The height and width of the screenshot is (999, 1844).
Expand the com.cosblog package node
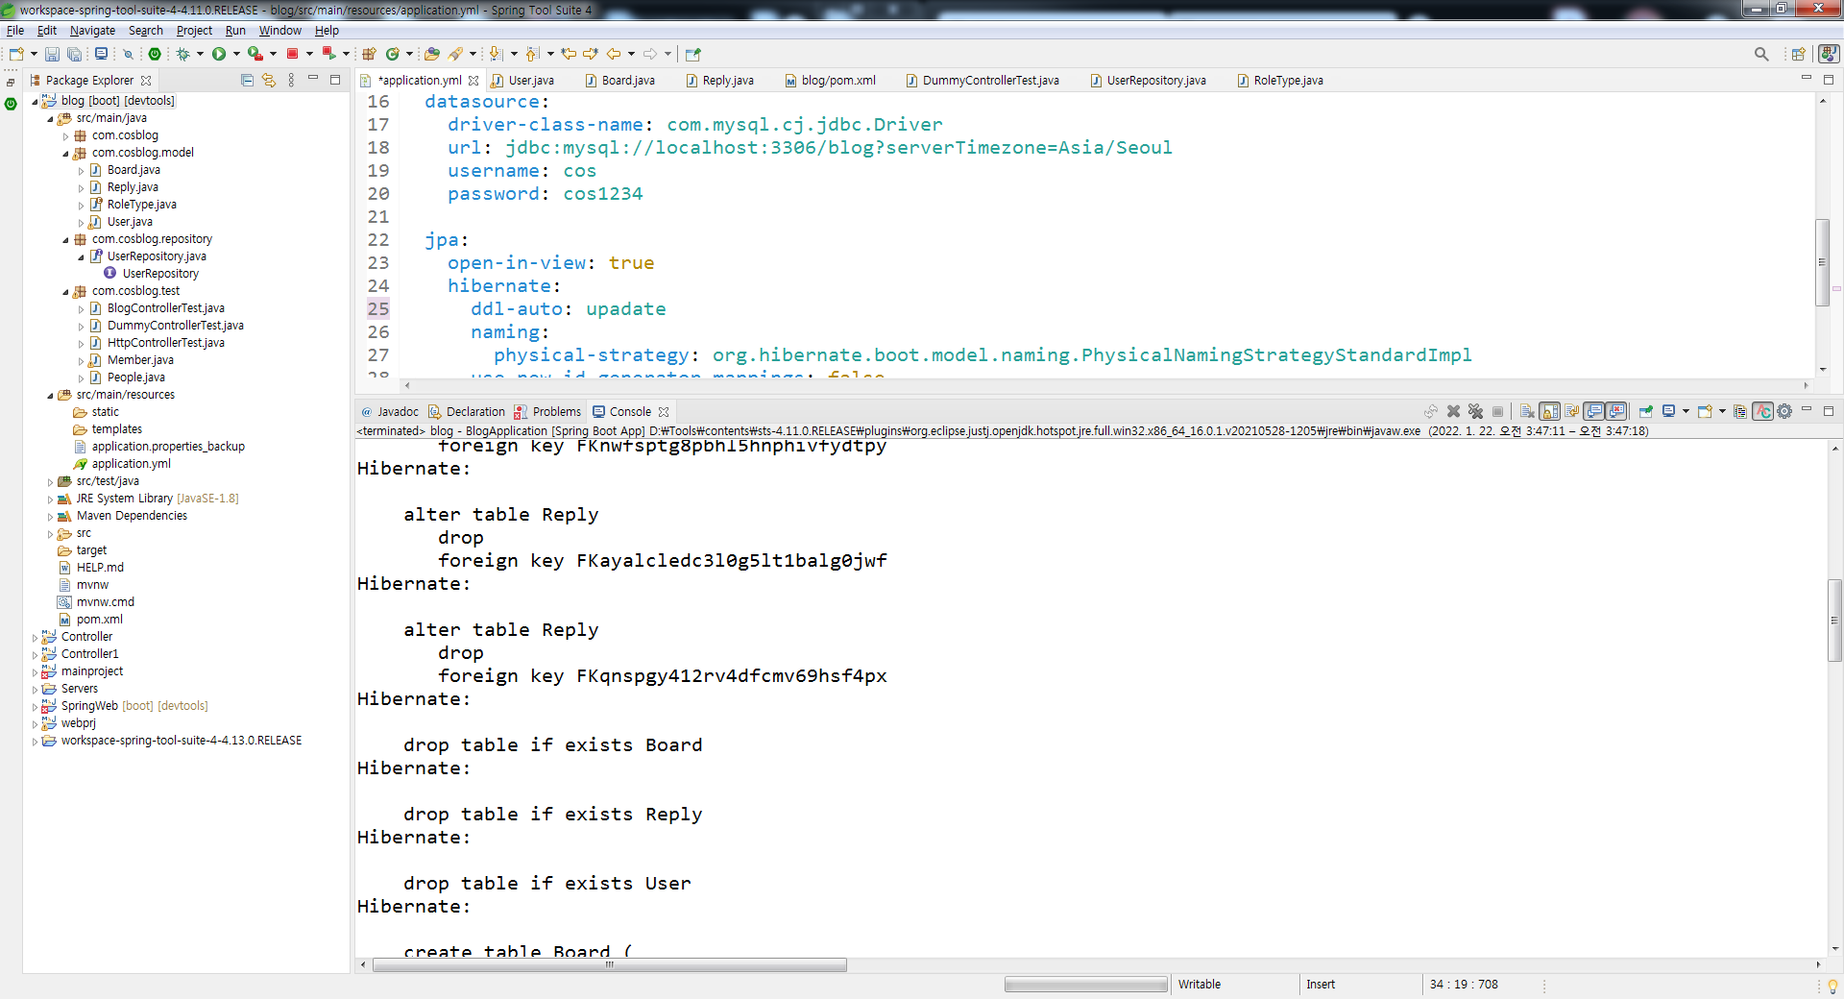coord(65,136)
